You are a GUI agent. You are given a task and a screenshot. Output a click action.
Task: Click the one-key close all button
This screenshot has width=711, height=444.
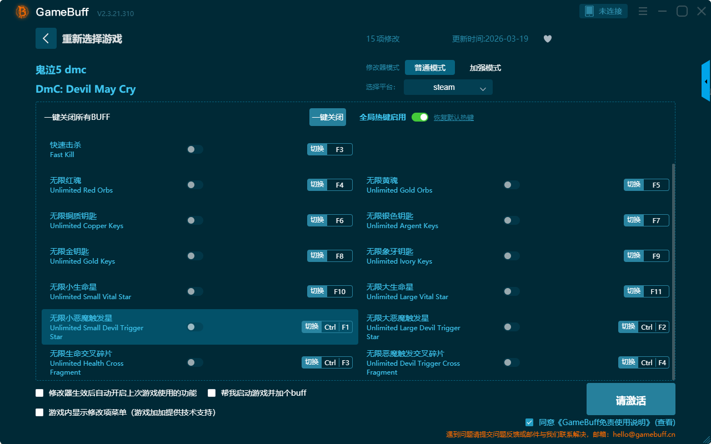click(x=327, y=117)
